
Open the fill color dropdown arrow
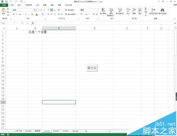coord(34,14)
